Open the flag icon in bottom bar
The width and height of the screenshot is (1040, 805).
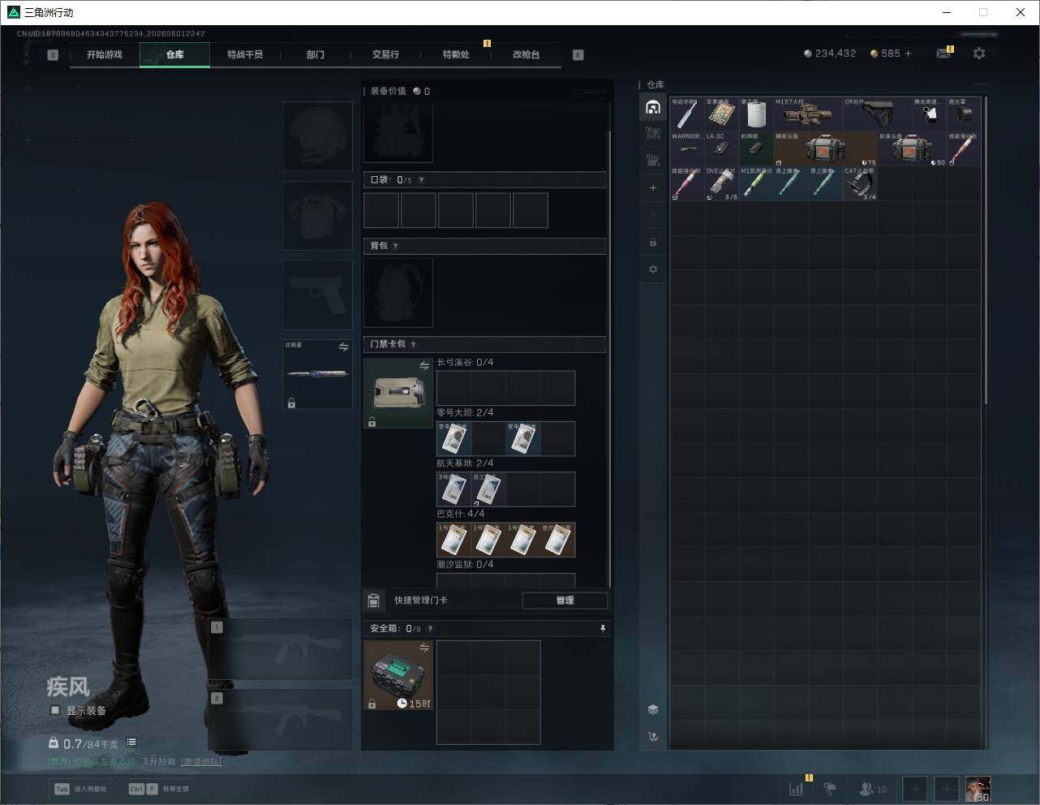[830, 788]
